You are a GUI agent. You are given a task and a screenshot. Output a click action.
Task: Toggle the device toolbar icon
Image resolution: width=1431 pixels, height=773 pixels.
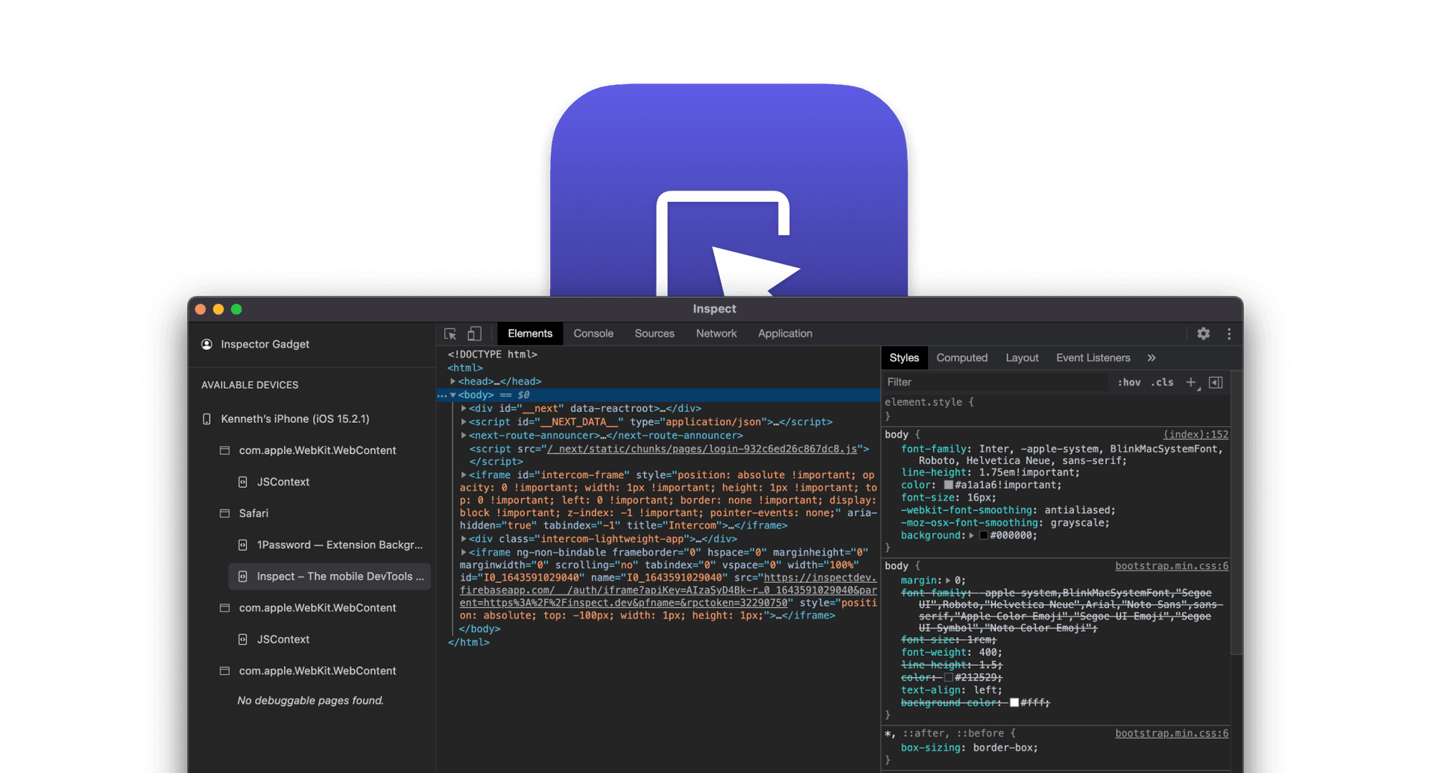[x=475, y=334]
